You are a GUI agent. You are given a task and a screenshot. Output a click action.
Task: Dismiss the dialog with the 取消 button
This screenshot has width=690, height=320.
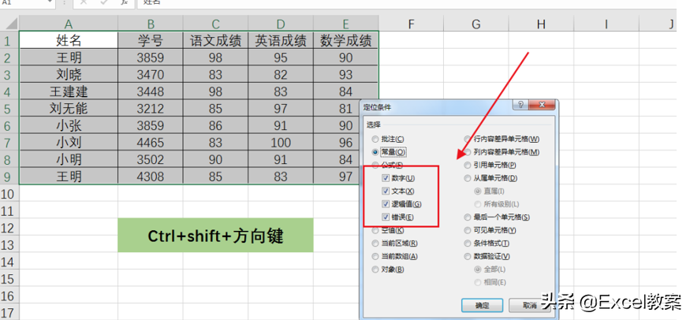point(530,305)
